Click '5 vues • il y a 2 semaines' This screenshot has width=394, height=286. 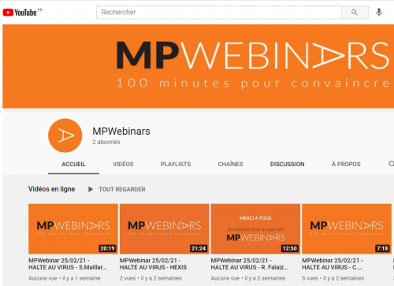[333, 278]
